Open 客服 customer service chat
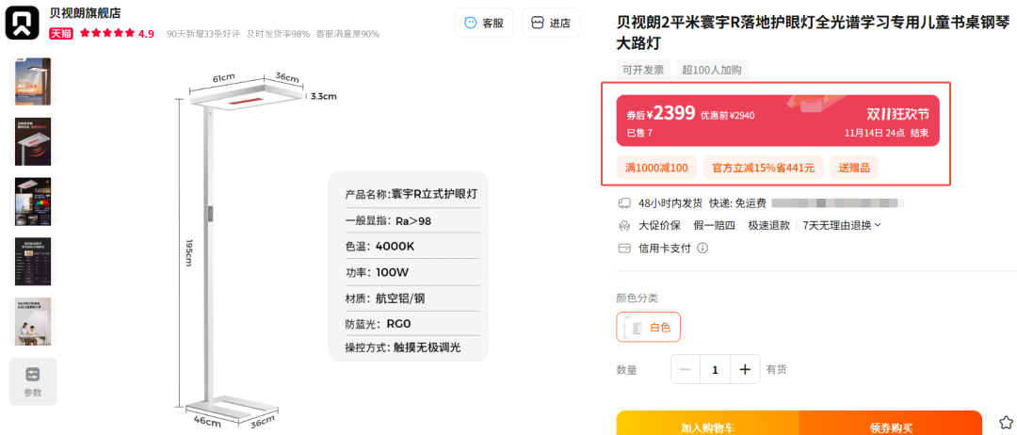 484,23
